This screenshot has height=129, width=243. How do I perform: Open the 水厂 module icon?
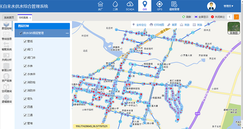coord(101,5)
